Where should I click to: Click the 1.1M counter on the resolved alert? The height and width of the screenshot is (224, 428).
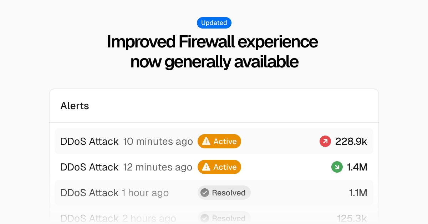358,193
